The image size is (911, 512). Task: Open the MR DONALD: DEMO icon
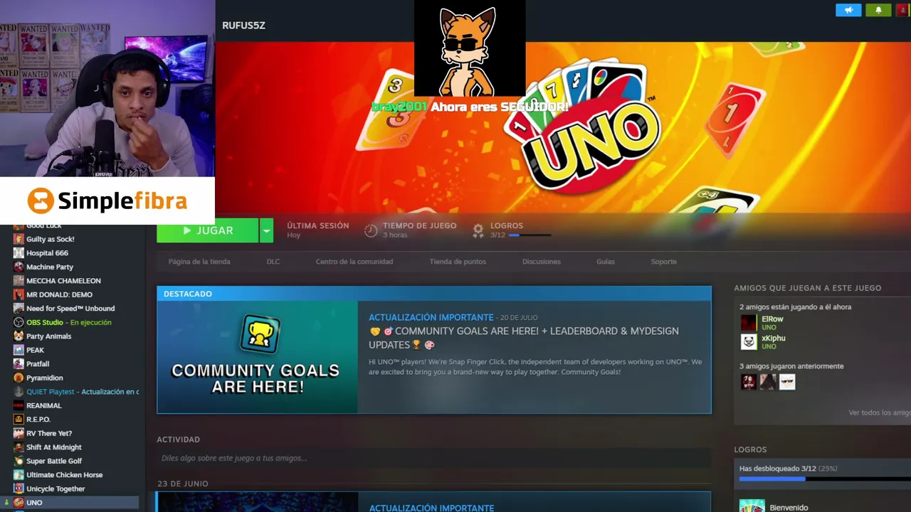click(x=19, y=294)
